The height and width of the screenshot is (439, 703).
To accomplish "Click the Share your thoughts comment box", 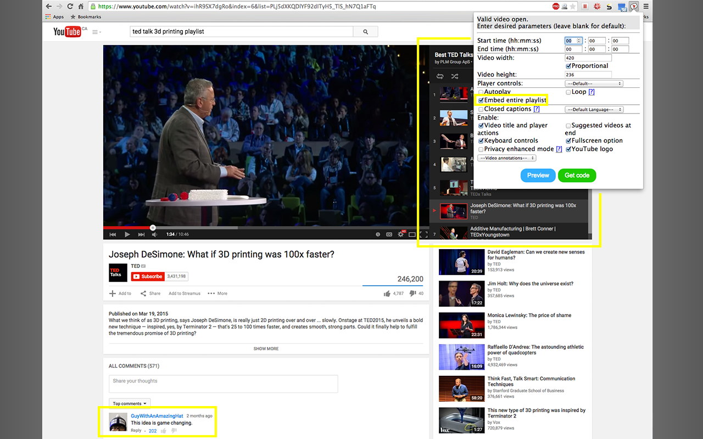I will pyautogui.click(x=224, y=384).
